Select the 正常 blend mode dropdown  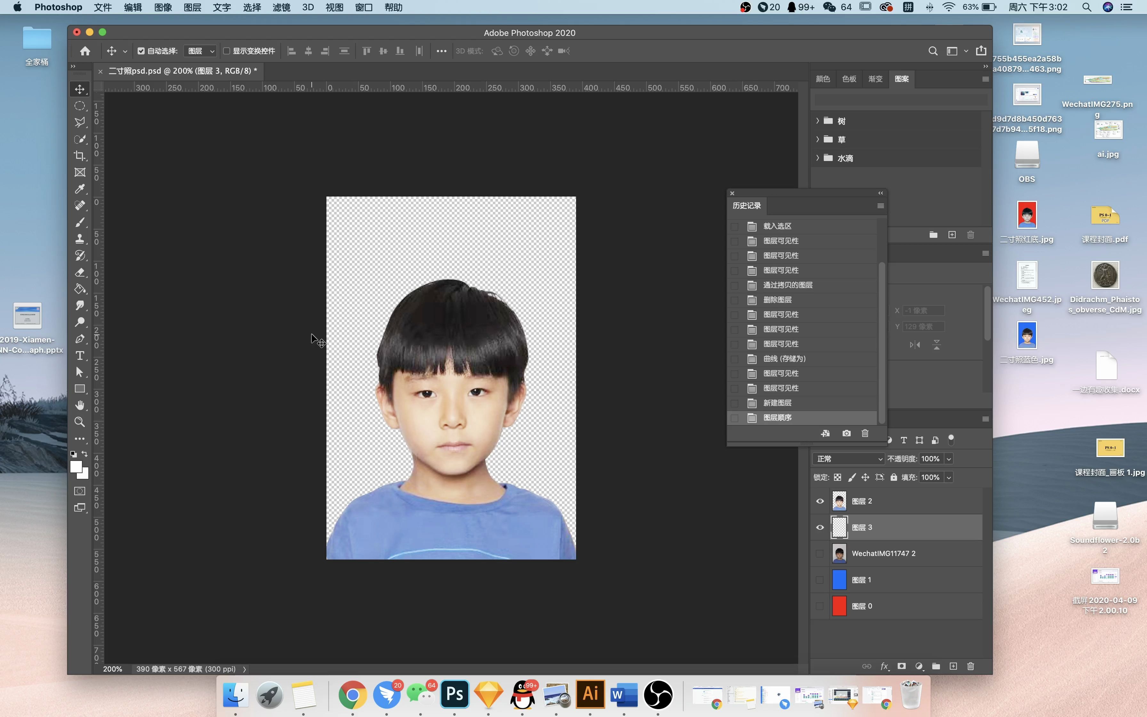coord(846,458)
